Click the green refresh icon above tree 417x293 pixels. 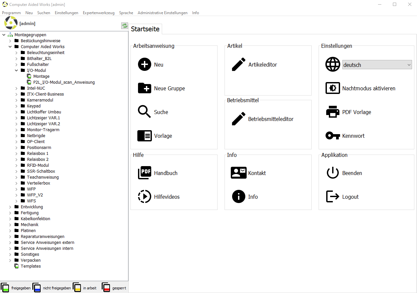tap(124, 26)
